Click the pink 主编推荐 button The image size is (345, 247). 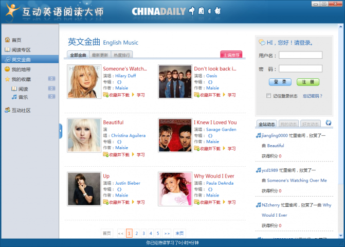coord(231,55)
